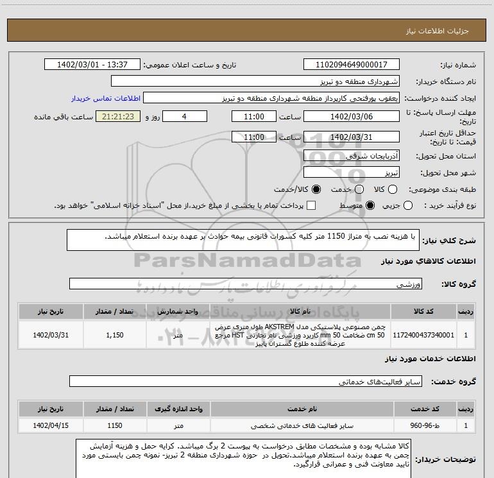Click delivery city field تبریز
Viewport: 494px width, 478px height.
click(352, 173)
